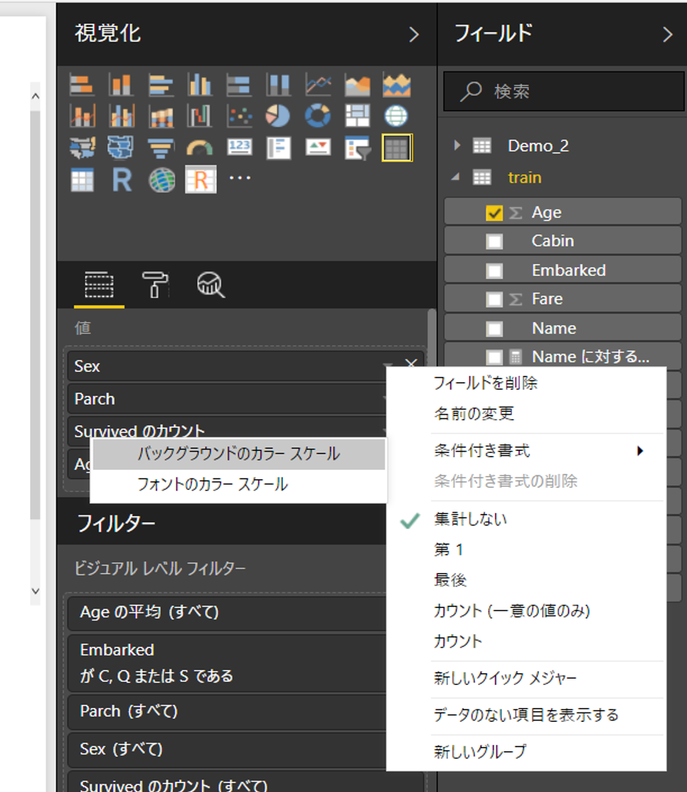Select the funnel chart visualization icon

coord(161,146)
